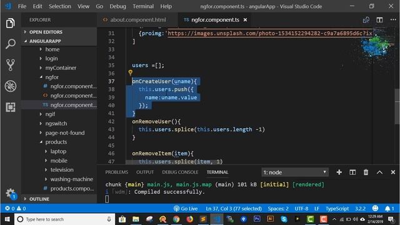This screenshot has width=400, height=225.
Task: Click Go Live in status bar
Action: [186, 208]
